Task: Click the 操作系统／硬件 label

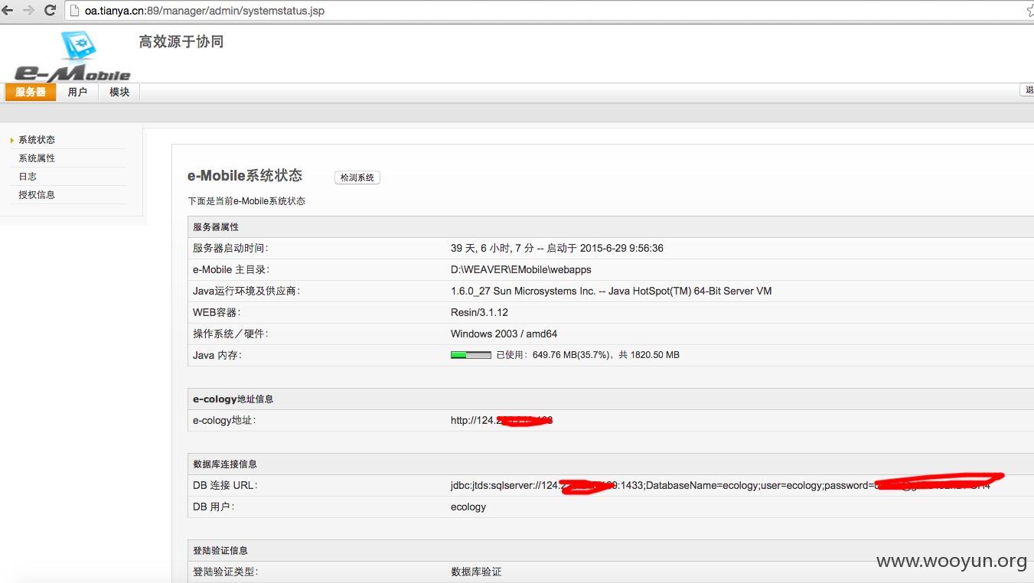Action: (231, 334)
